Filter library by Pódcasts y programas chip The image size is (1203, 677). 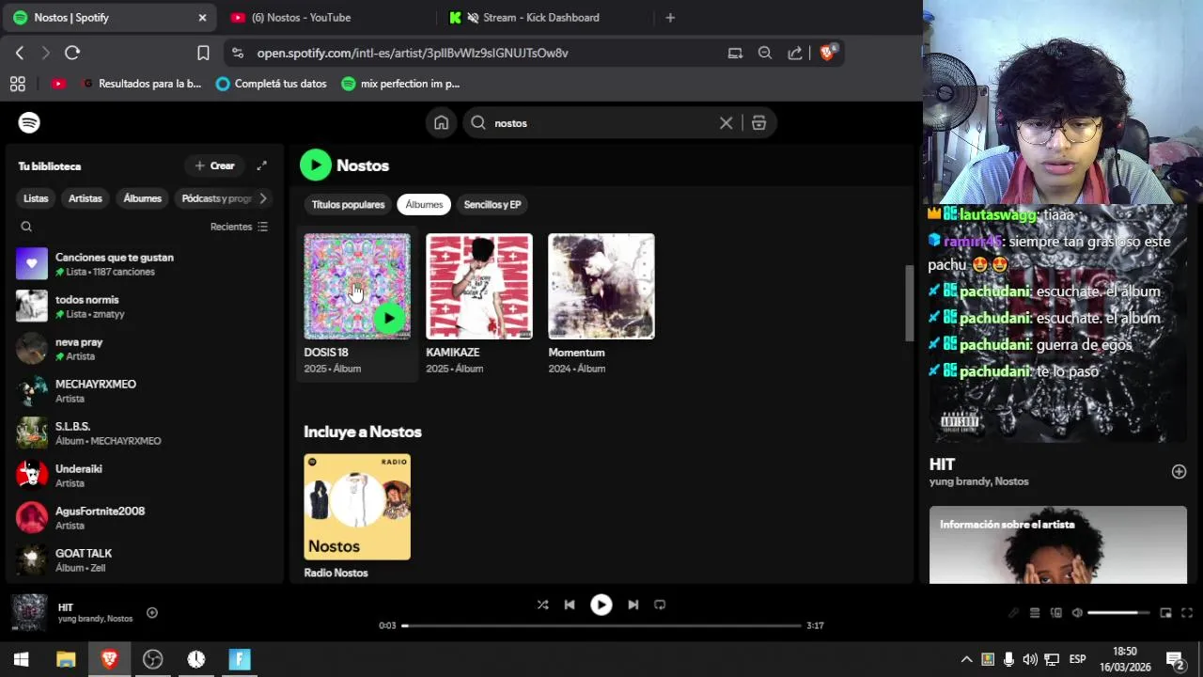(x=215, y=198)
